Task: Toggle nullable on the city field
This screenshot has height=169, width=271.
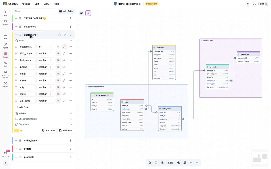Action: [x=58, y=87]
